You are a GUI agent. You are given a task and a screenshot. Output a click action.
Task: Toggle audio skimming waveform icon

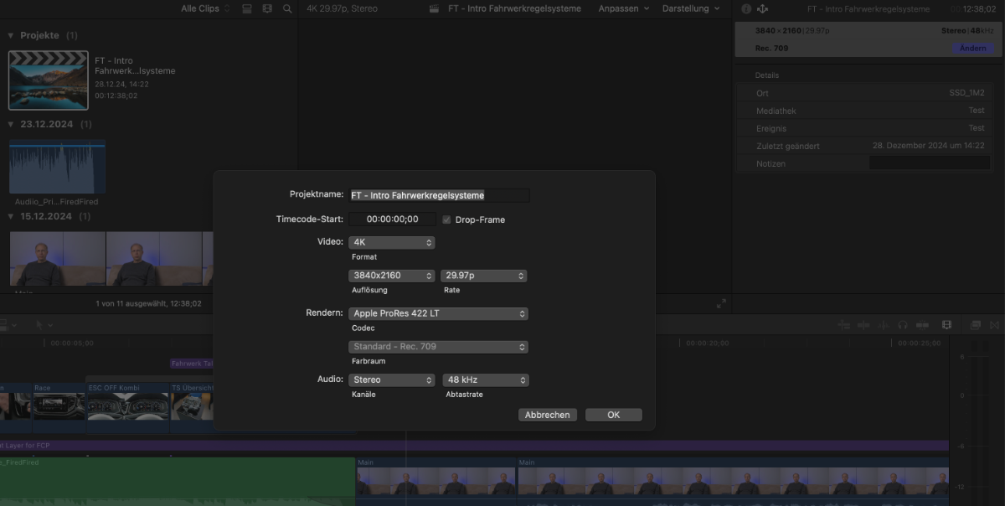[x=883, y=324]
